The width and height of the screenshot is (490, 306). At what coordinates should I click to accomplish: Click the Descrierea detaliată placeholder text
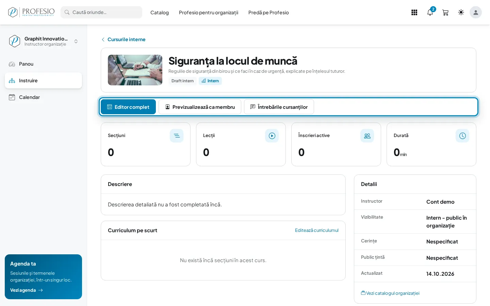(165, 205)
